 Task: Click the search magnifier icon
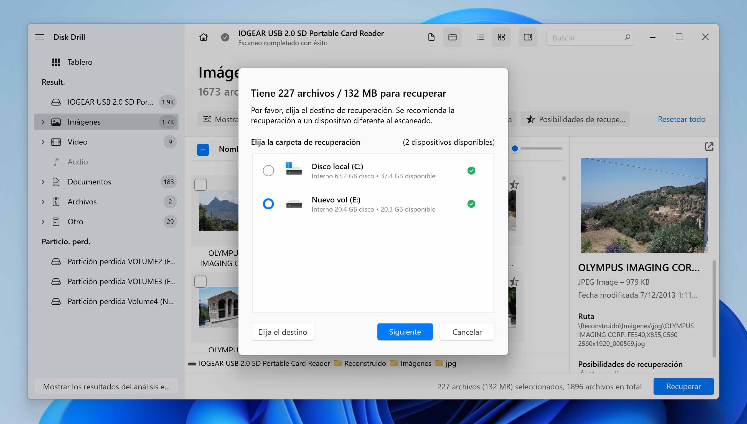click(627, 37)
